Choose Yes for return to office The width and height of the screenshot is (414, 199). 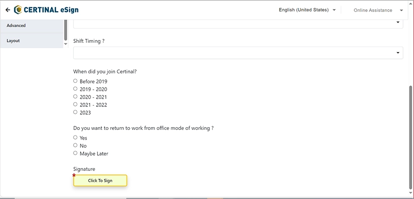tap(75, 137)
